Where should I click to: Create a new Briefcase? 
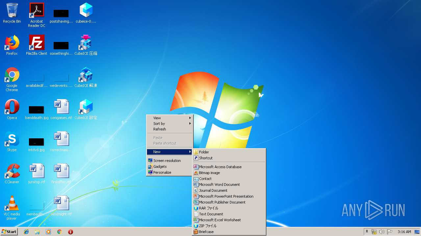229,232
